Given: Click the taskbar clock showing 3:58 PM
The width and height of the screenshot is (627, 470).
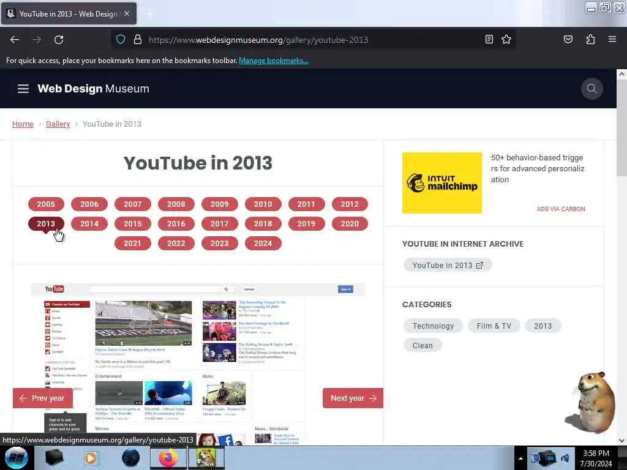Looking at the screenshot, I should [596, 458].
